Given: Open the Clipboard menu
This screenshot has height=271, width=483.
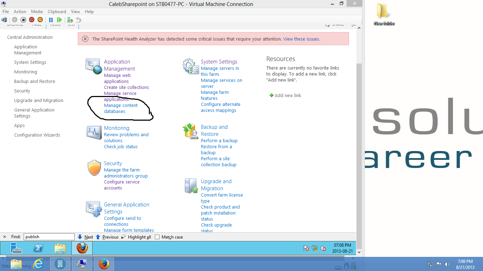Looking at the screenshot, I should [x=57, y=12].
